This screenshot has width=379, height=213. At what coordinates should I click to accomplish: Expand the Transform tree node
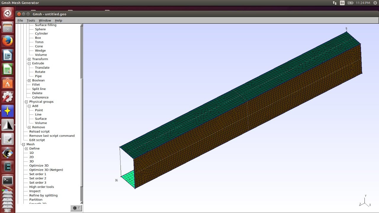tap(29, 59)
